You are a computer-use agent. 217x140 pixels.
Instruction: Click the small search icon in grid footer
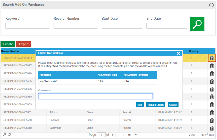pyautogui.click(x=5, y=135)
